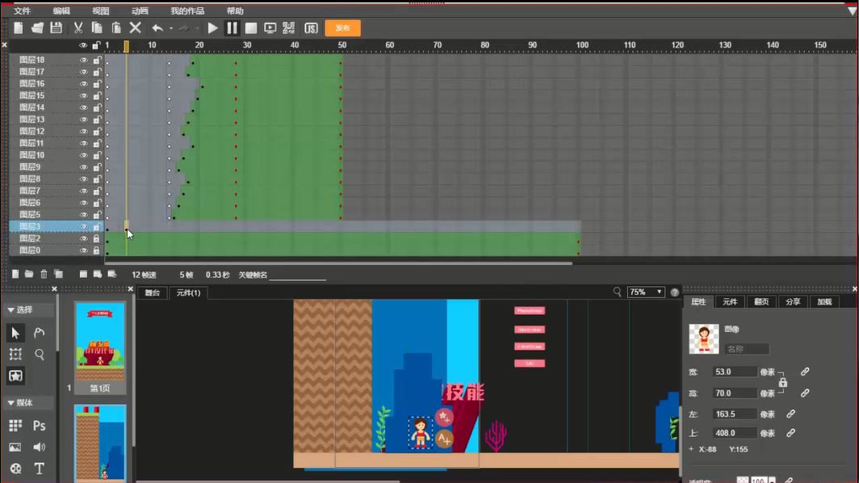Screen dimensions: 859x483
Task: Unlock 图层2 with its padlock
Action: click(x=96, y=238)
